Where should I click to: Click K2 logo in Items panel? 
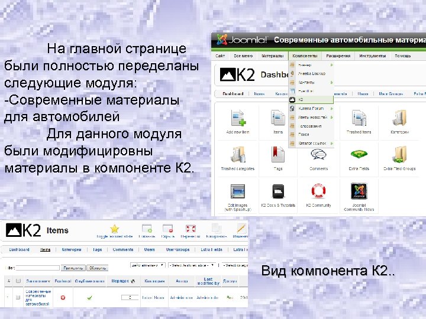click(23, 230)
